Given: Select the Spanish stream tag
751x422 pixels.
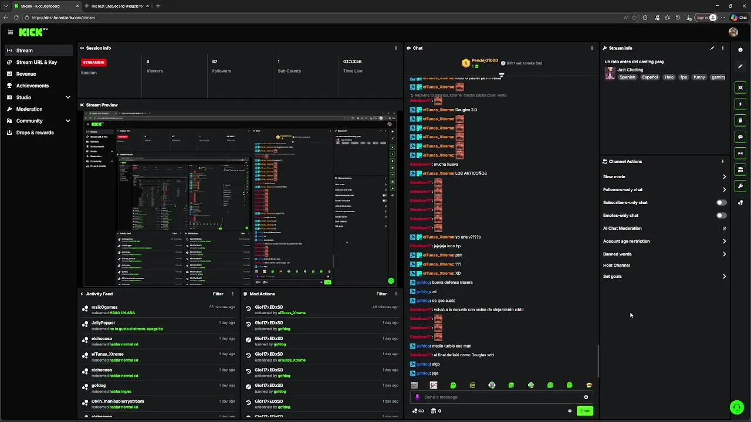Looking at the screenshot, I should click(627, 77).
